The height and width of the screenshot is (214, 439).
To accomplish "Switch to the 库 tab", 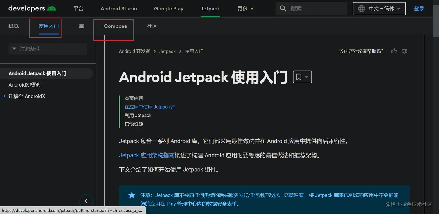I will (x=81, y=26).
